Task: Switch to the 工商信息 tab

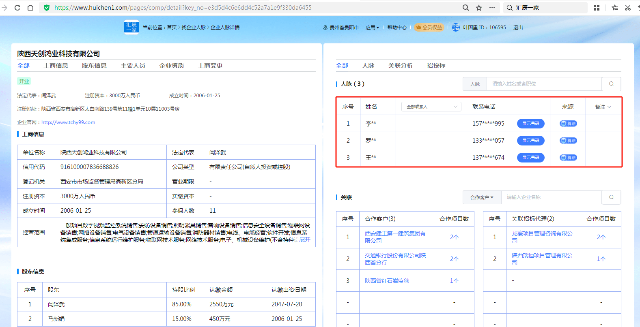Action: [x=56, y=65]
